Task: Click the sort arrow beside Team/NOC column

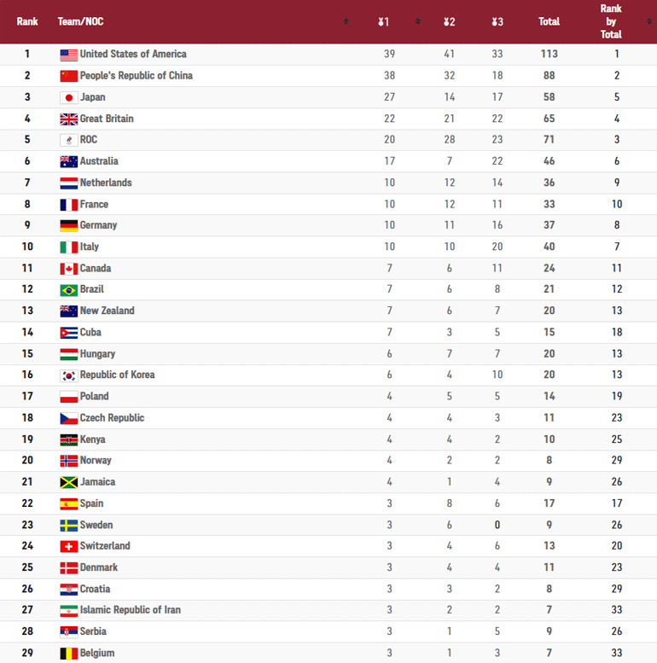Action: 346,21
